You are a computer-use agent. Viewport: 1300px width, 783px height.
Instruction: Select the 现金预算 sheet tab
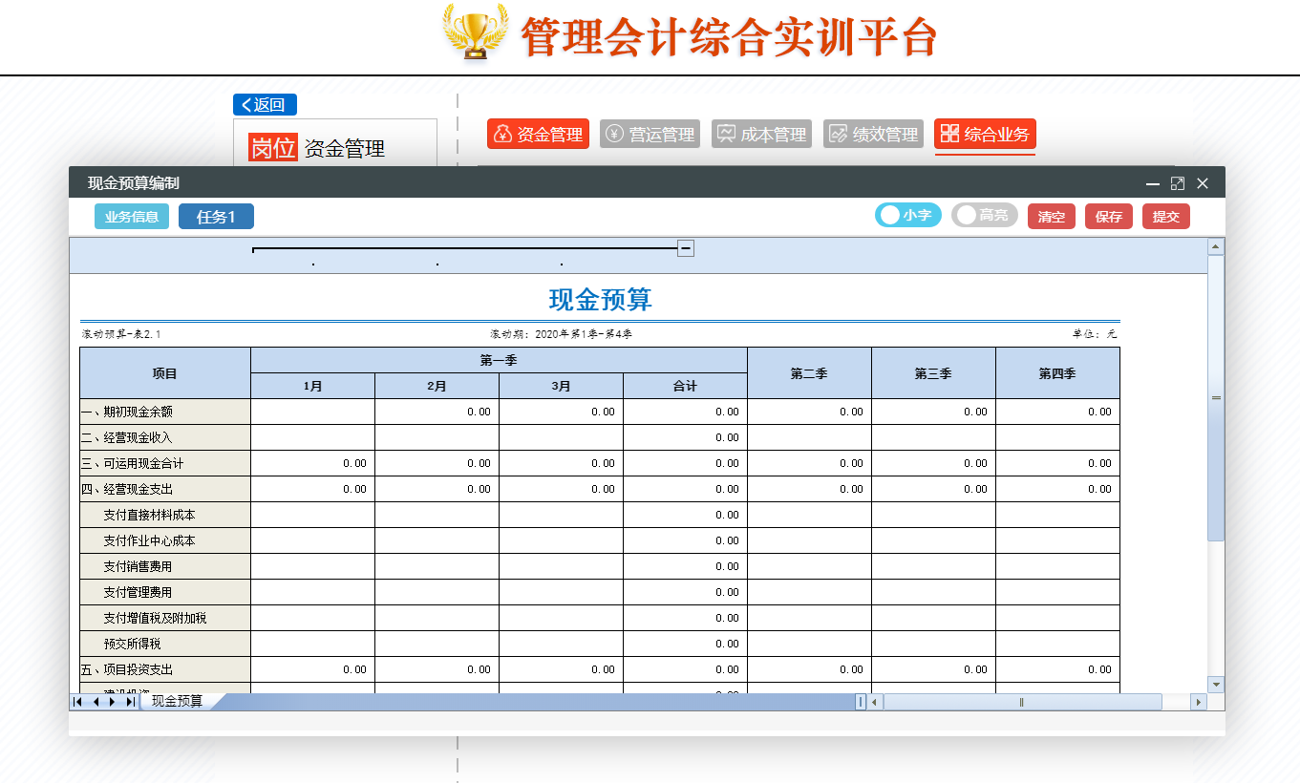coord(178,701)
